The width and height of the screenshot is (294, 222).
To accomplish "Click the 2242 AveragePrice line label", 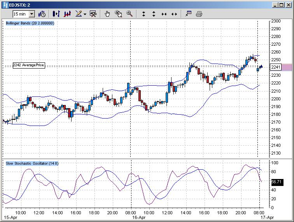I will pyautogui.click(x=29, y=65).
